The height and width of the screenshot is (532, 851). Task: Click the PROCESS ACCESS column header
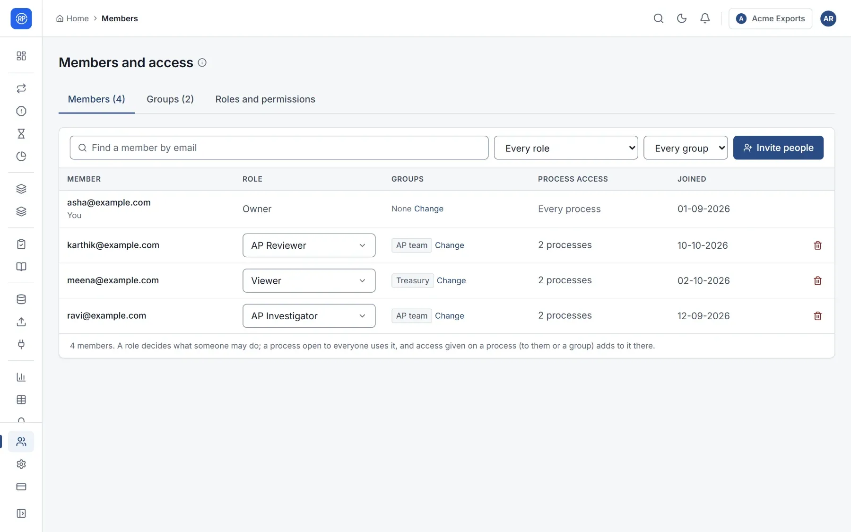[x=573, y=179]
